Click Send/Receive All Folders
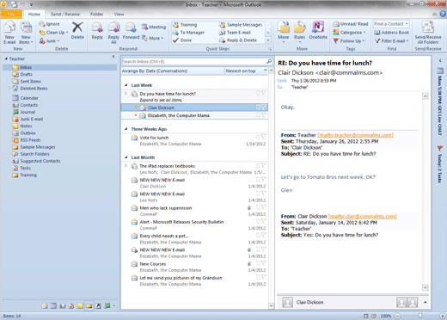The height and width of the screenshot is (320, 447). pos(428,33)
